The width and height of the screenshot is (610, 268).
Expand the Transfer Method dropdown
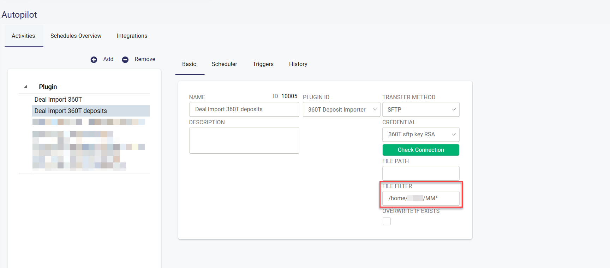(x=421, y=109)
